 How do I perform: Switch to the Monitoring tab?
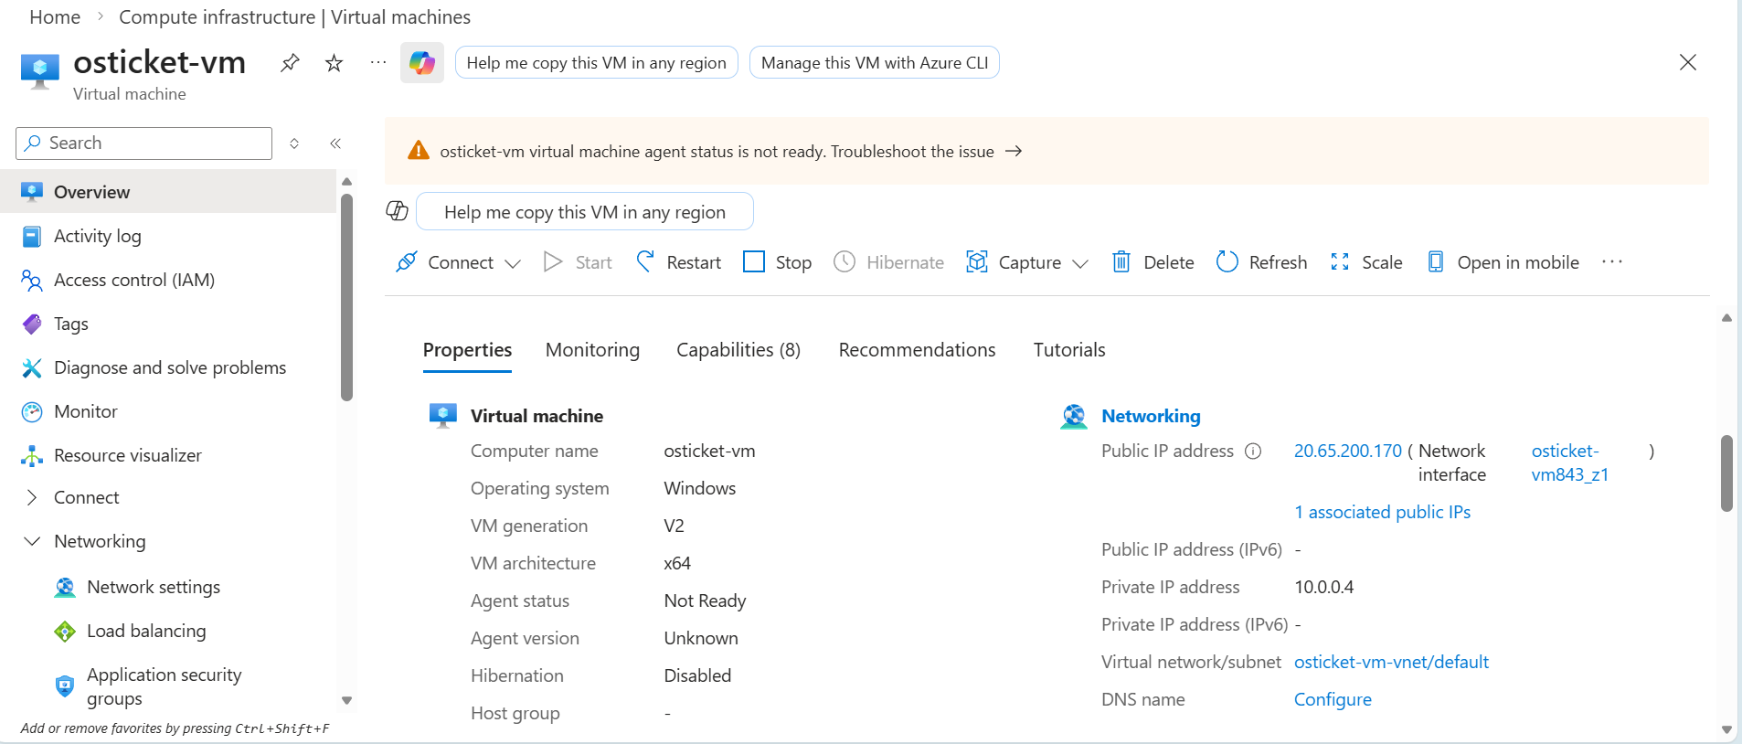592,350
